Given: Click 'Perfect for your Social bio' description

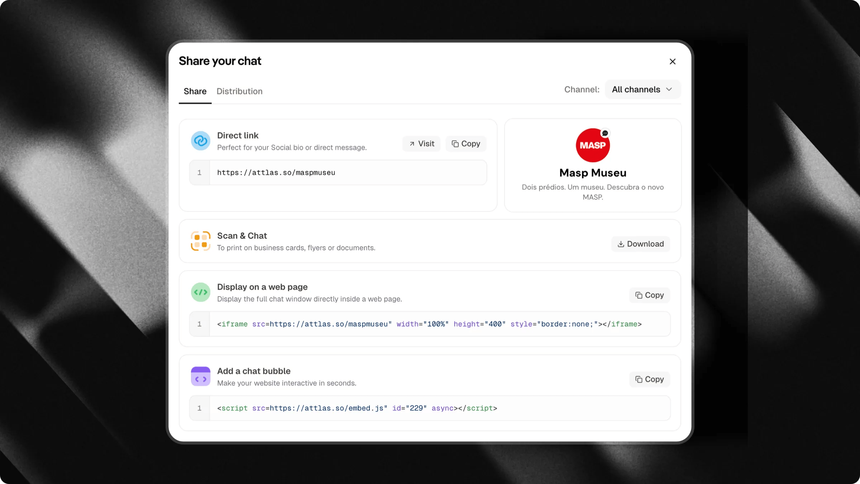Looking at the screenshot, I should (292, 148).
